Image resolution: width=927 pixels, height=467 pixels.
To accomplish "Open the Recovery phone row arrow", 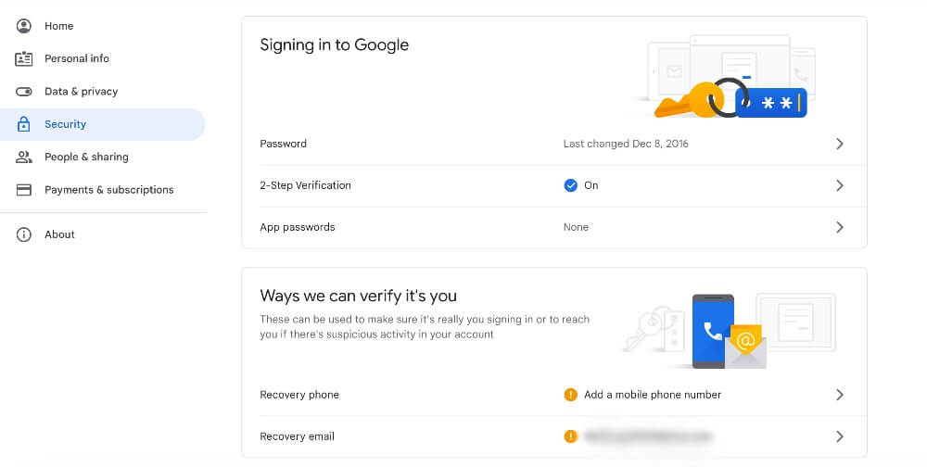I will 840,395.
